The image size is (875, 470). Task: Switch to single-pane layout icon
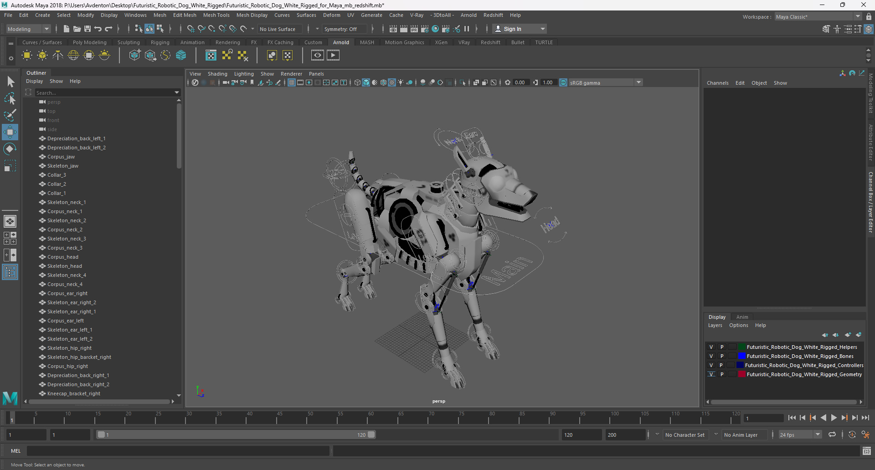click(x=10, y=221)
